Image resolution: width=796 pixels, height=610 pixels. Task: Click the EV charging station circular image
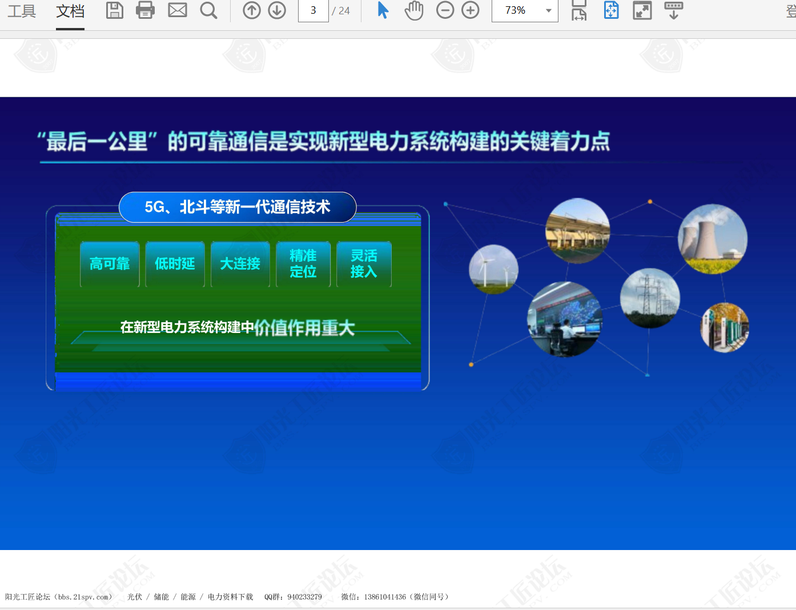(725, 327)
